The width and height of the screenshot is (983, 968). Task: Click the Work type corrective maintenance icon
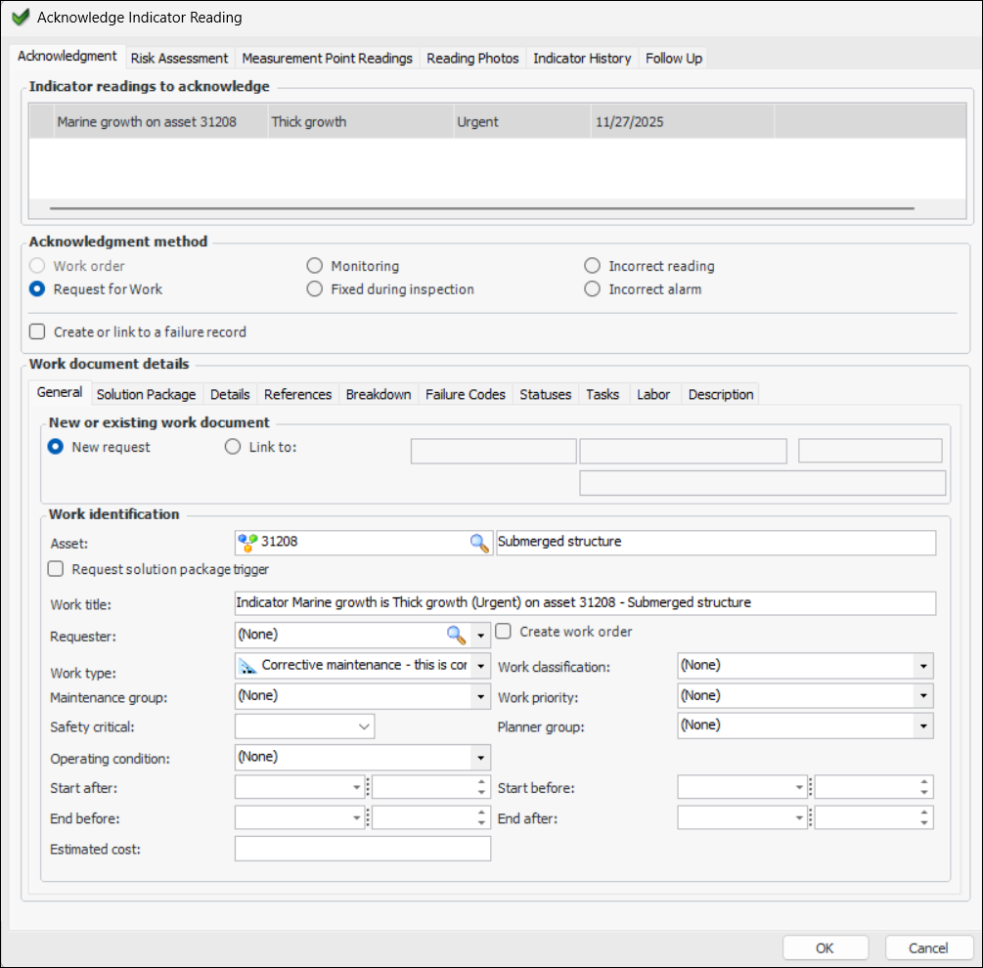point(248,666)
